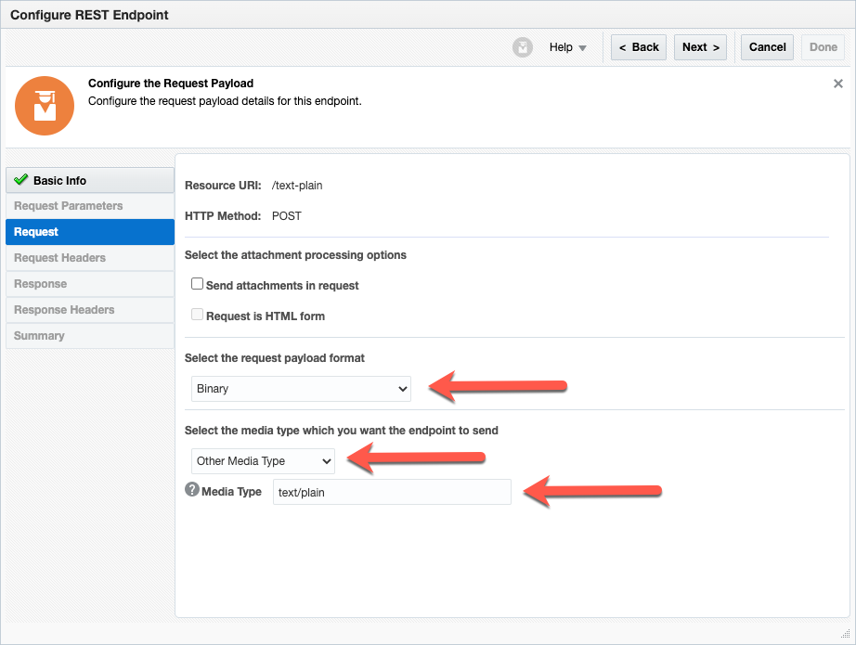Select the Request Parameters step
The image size is (856, 645).
click(69, 206)
